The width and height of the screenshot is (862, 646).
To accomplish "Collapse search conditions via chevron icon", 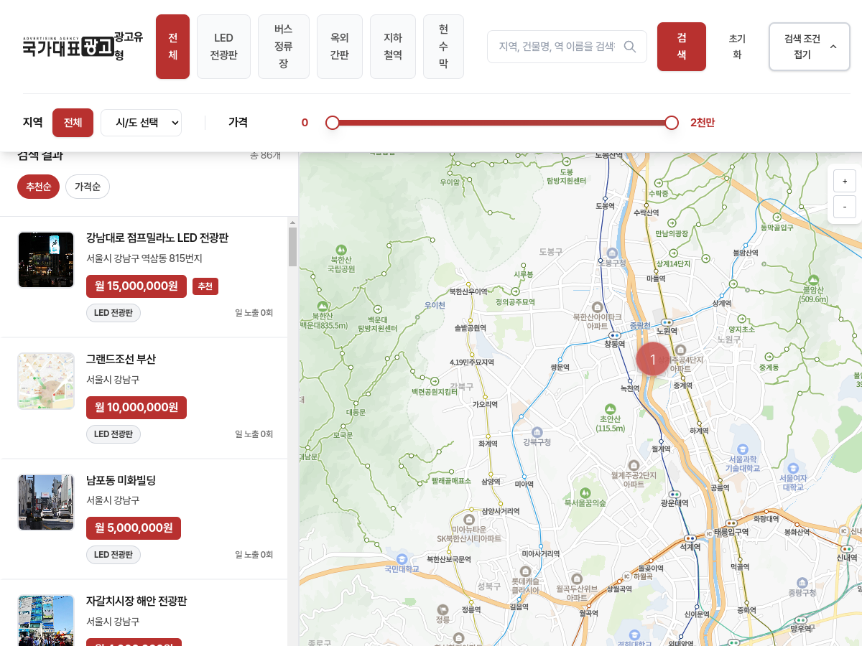I will coord(833,47).
